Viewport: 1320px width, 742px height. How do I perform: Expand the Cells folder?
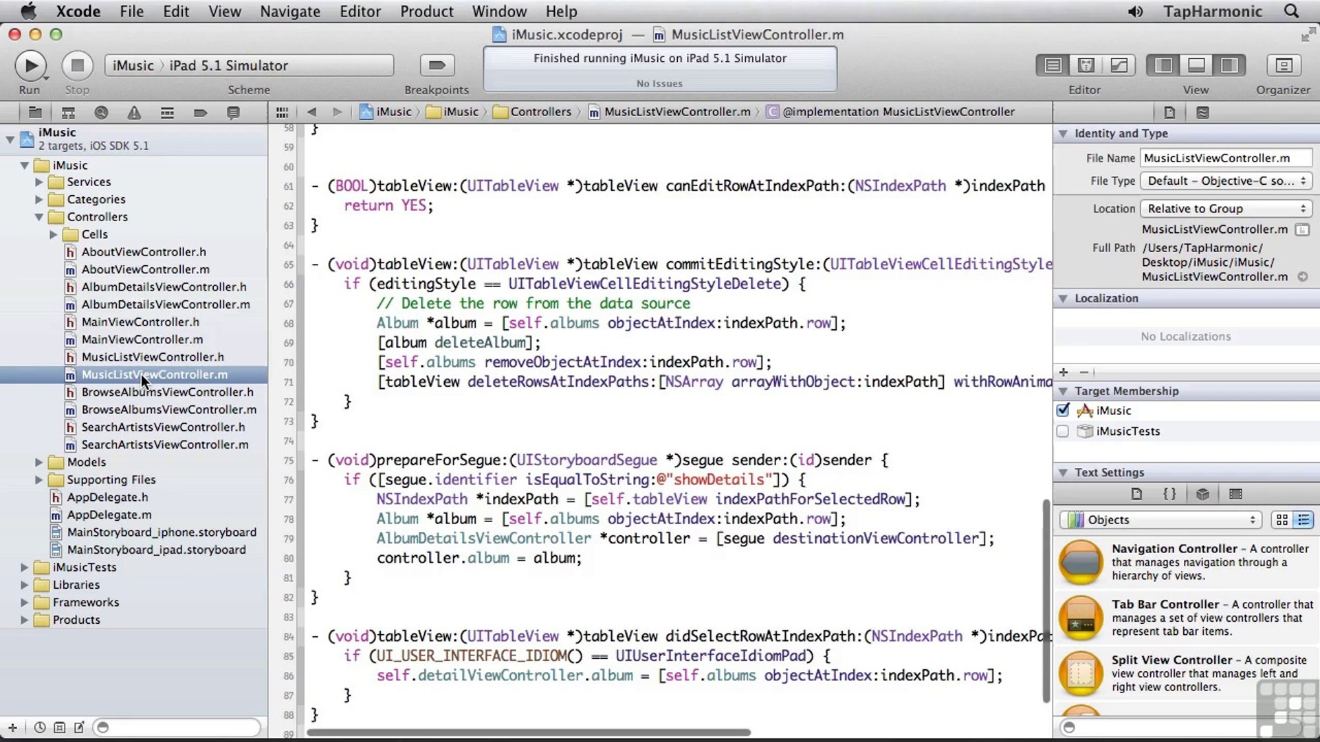pos(54,234)
